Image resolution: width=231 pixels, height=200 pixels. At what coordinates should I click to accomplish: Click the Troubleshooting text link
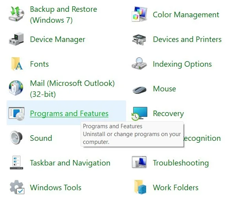click(x=181, y=163)
